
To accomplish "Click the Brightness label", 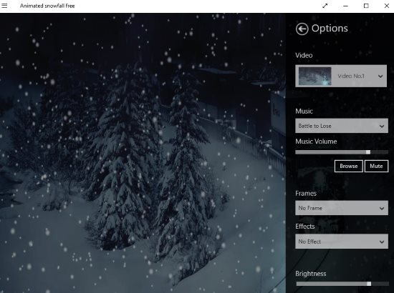I will tap(311, 274).
